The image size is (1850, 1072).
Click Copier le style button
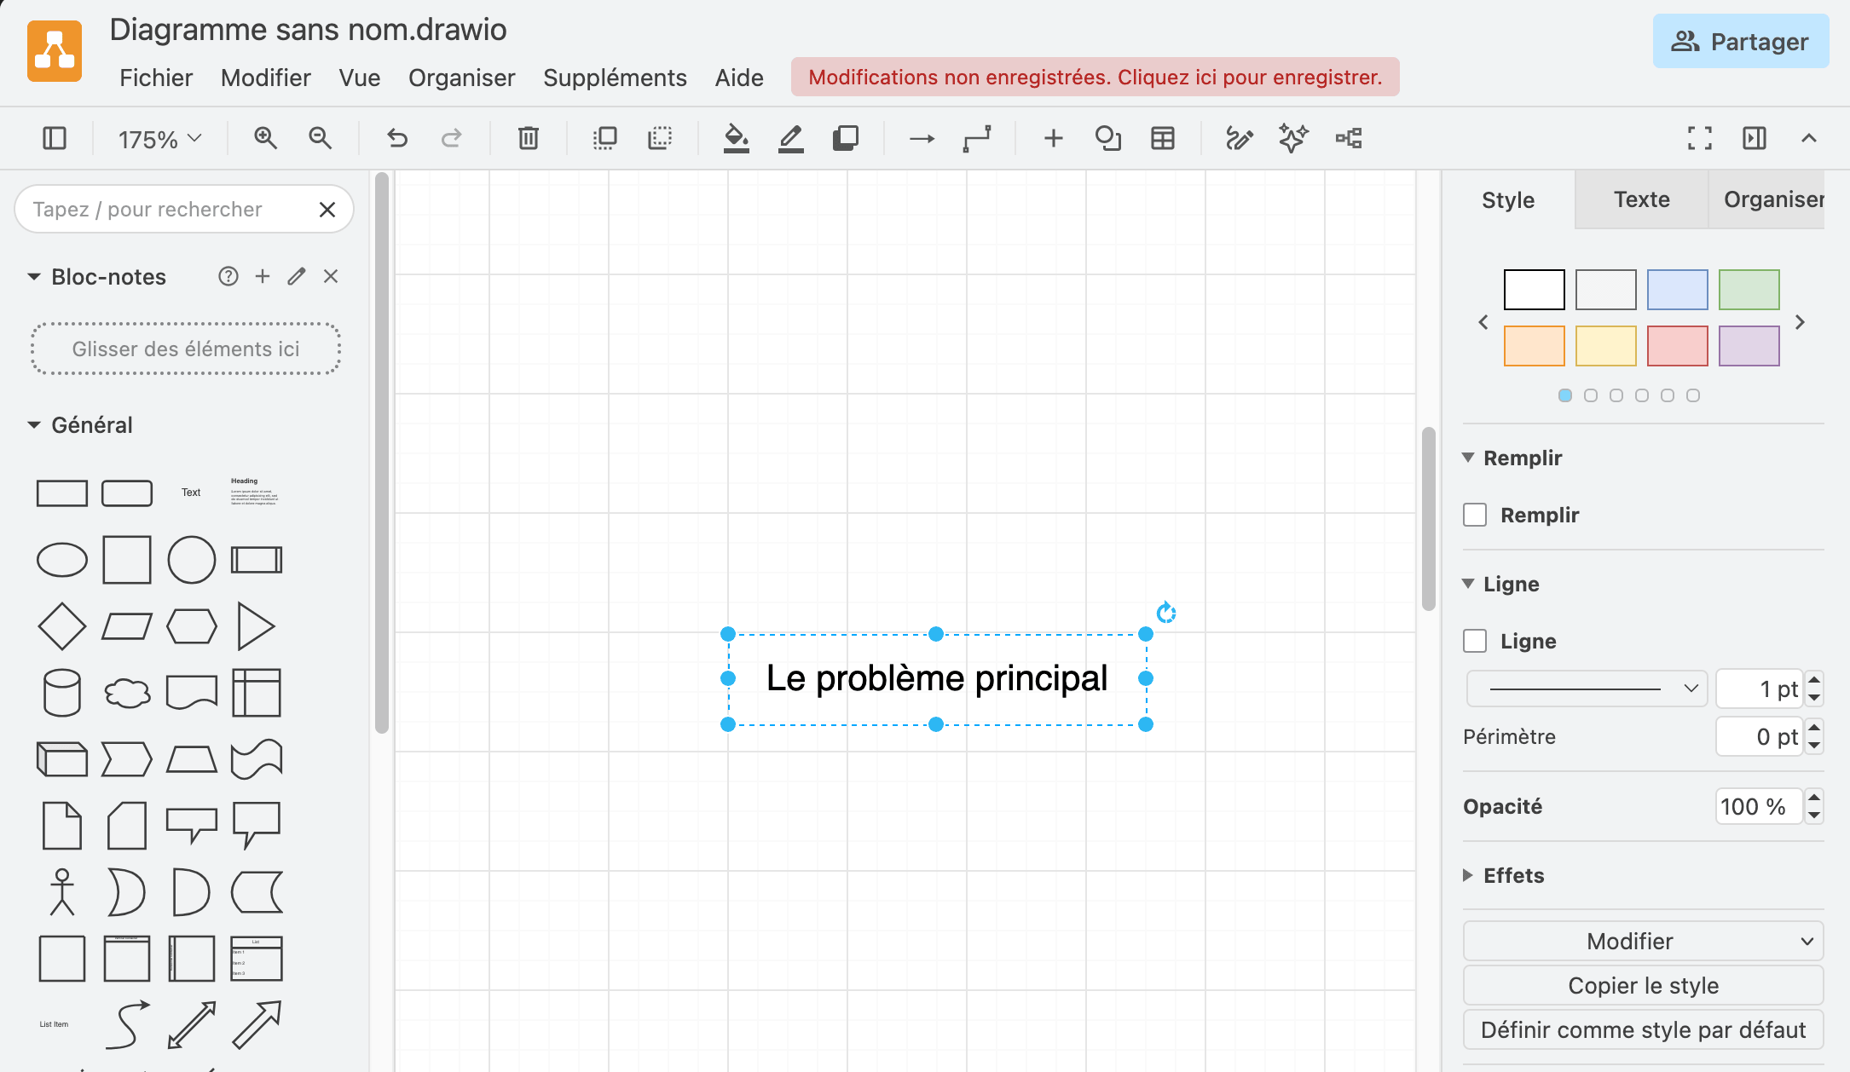tap(1643, 986)
